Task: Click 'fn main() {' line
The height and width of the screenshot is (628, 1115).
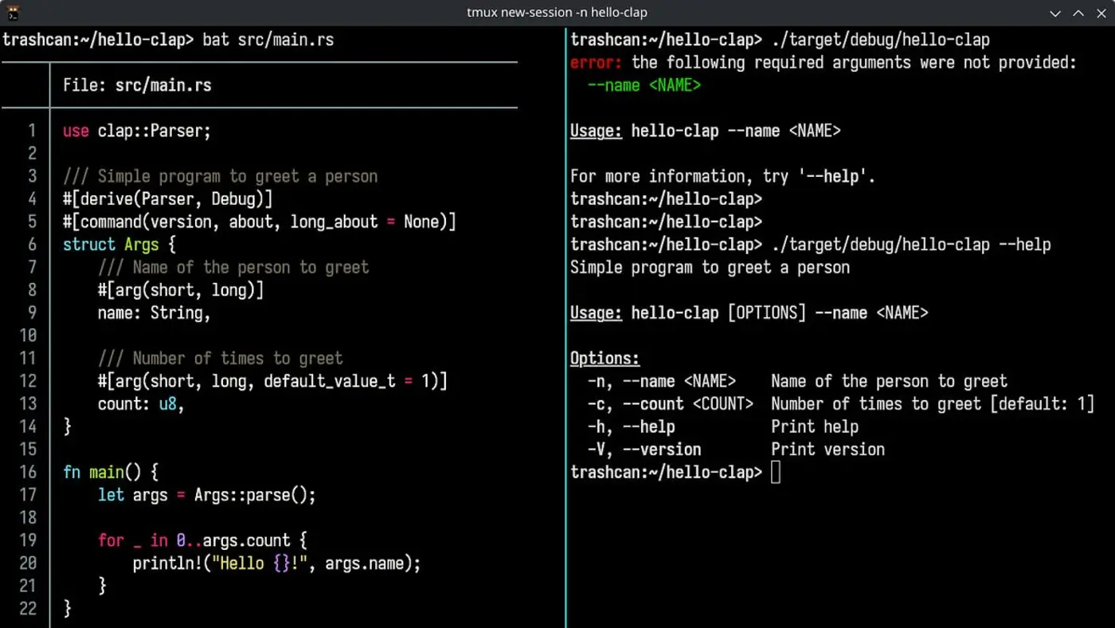Action: tap(111, 472)
